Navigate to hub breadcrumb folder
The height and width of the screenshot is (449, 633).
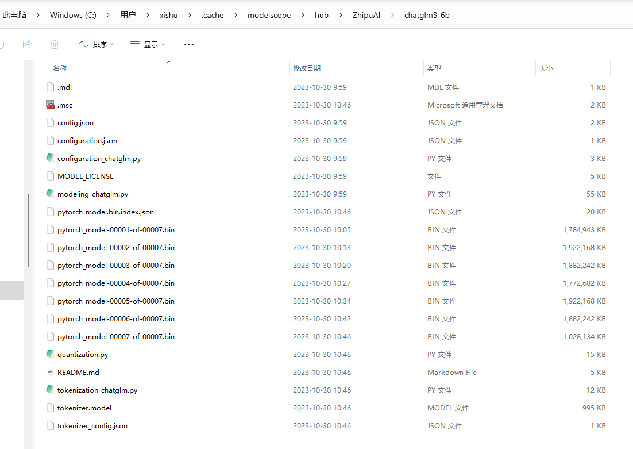[x=321, y=15]
